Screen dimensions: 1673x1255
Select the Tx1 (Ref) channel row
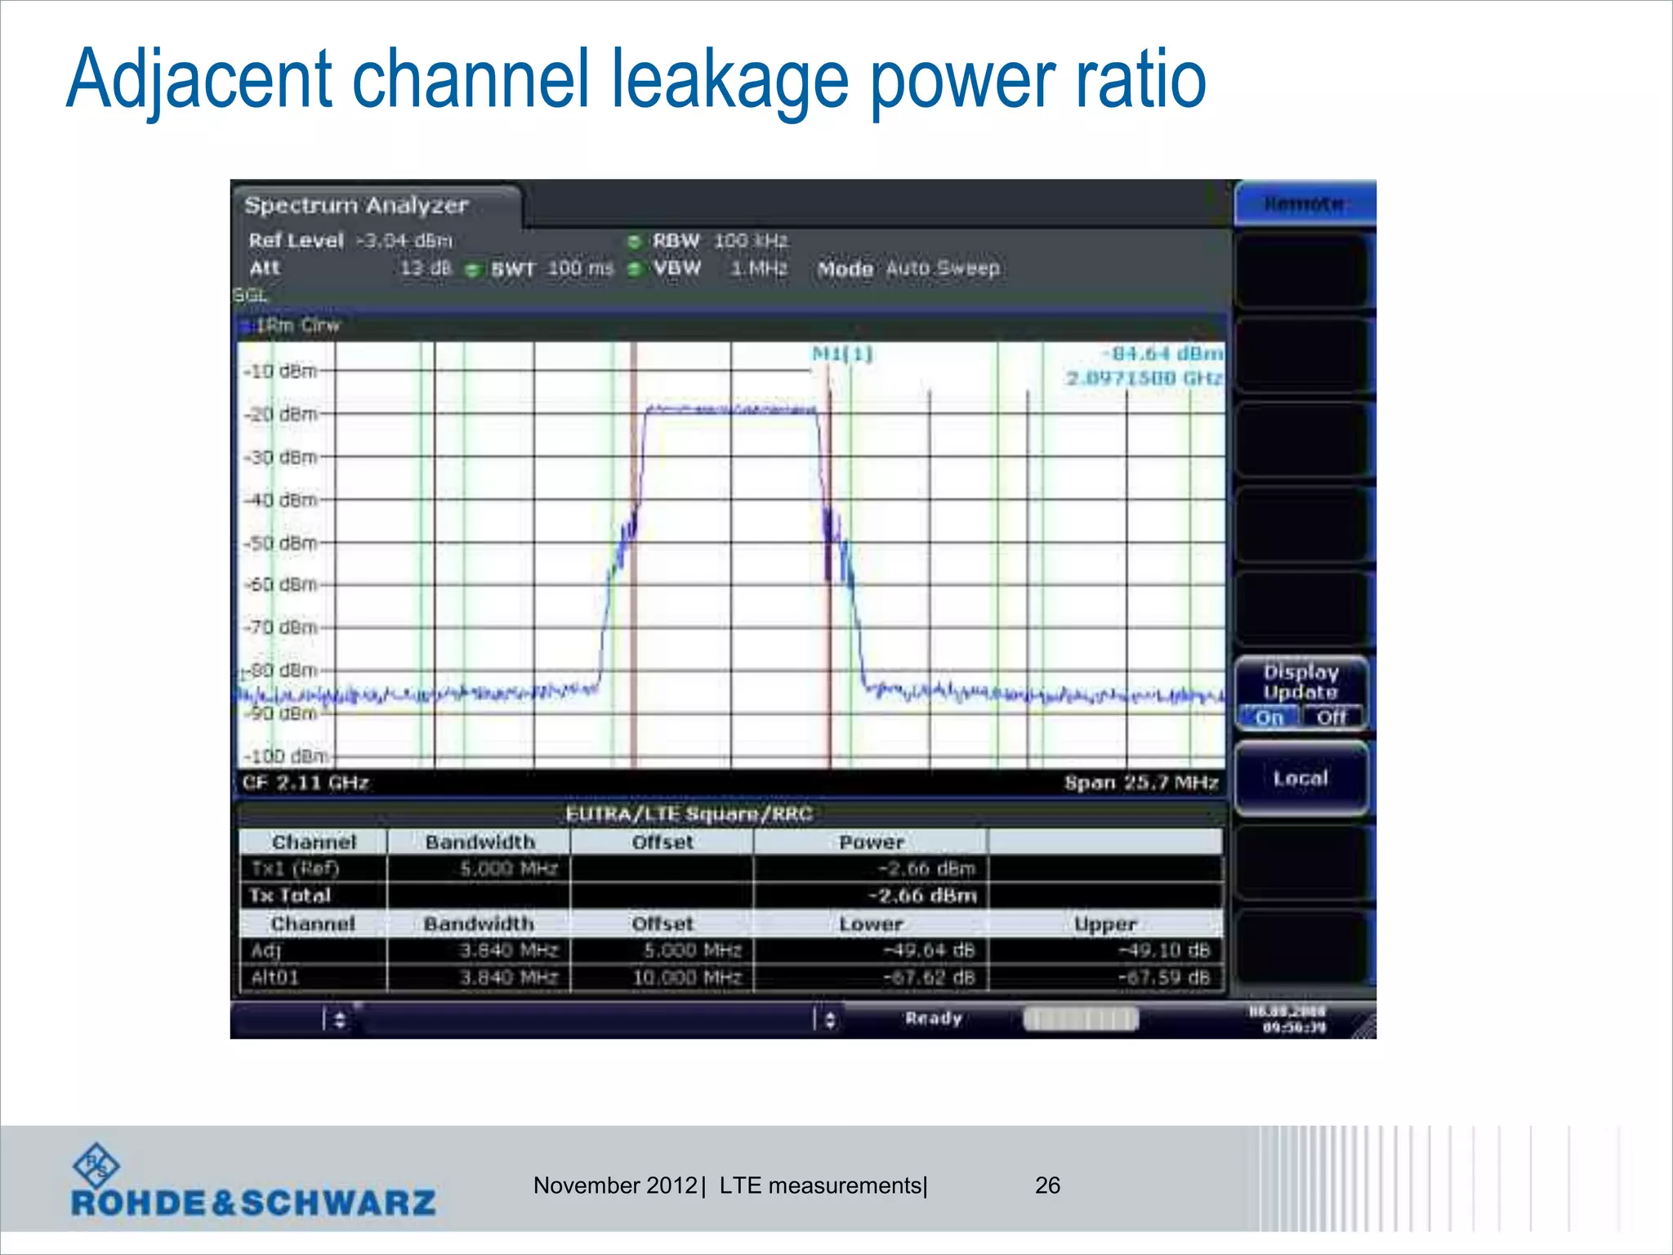(730, 869)
